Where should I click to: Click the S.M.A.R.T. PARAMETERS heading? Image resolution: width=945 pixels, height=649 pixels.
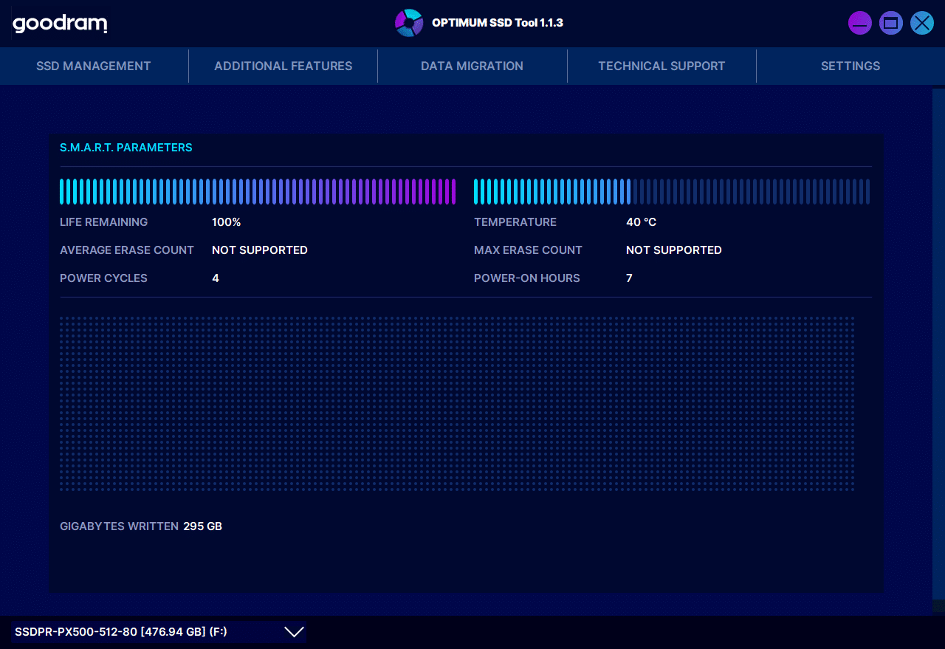[126, 148]
